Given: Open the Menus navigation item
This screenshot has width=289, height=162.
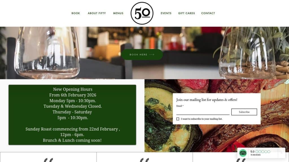Looking at the screenshot, I should pyautogui.click(x=118, y=13).
